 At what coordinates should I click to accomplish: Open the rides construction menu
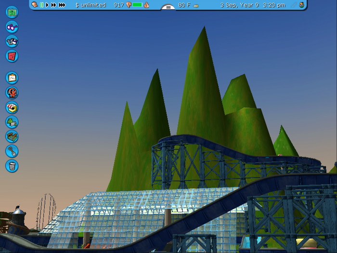(x=12, y=93)
